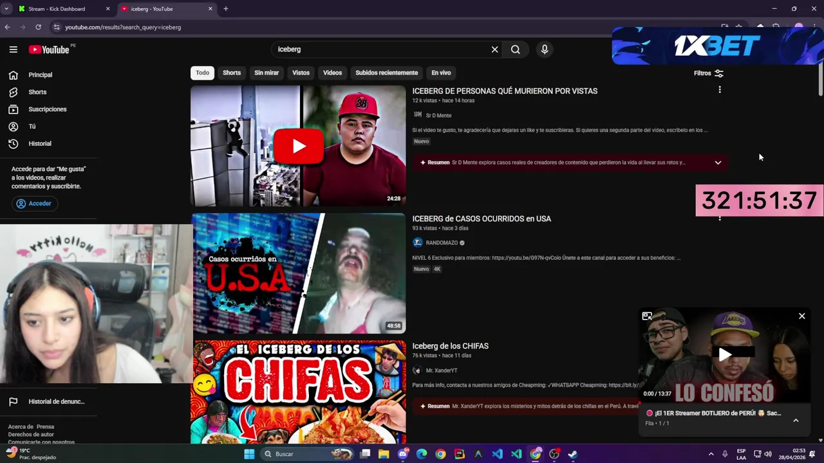Screen dimensions: 824x463
Task: Open the Derechos de autor footer link
Action: point(31,435)
